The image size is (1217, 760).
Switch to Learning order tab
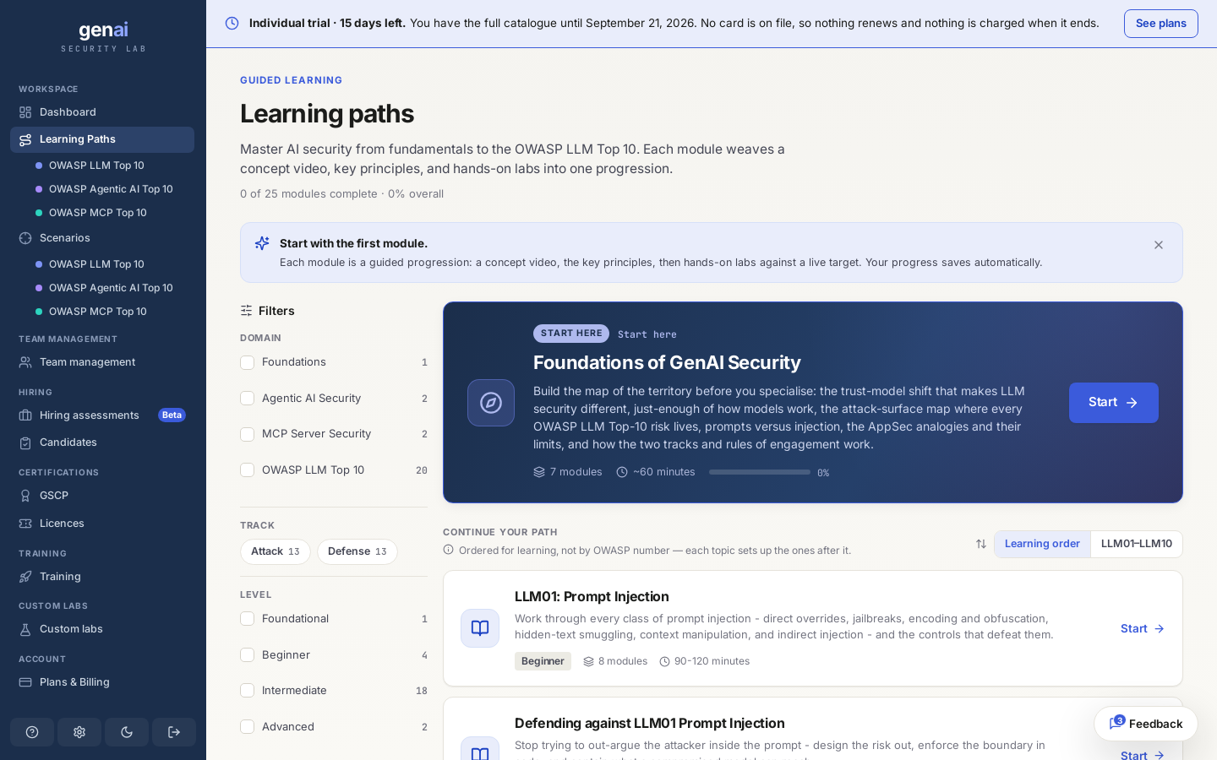(x=1042, y=544)
